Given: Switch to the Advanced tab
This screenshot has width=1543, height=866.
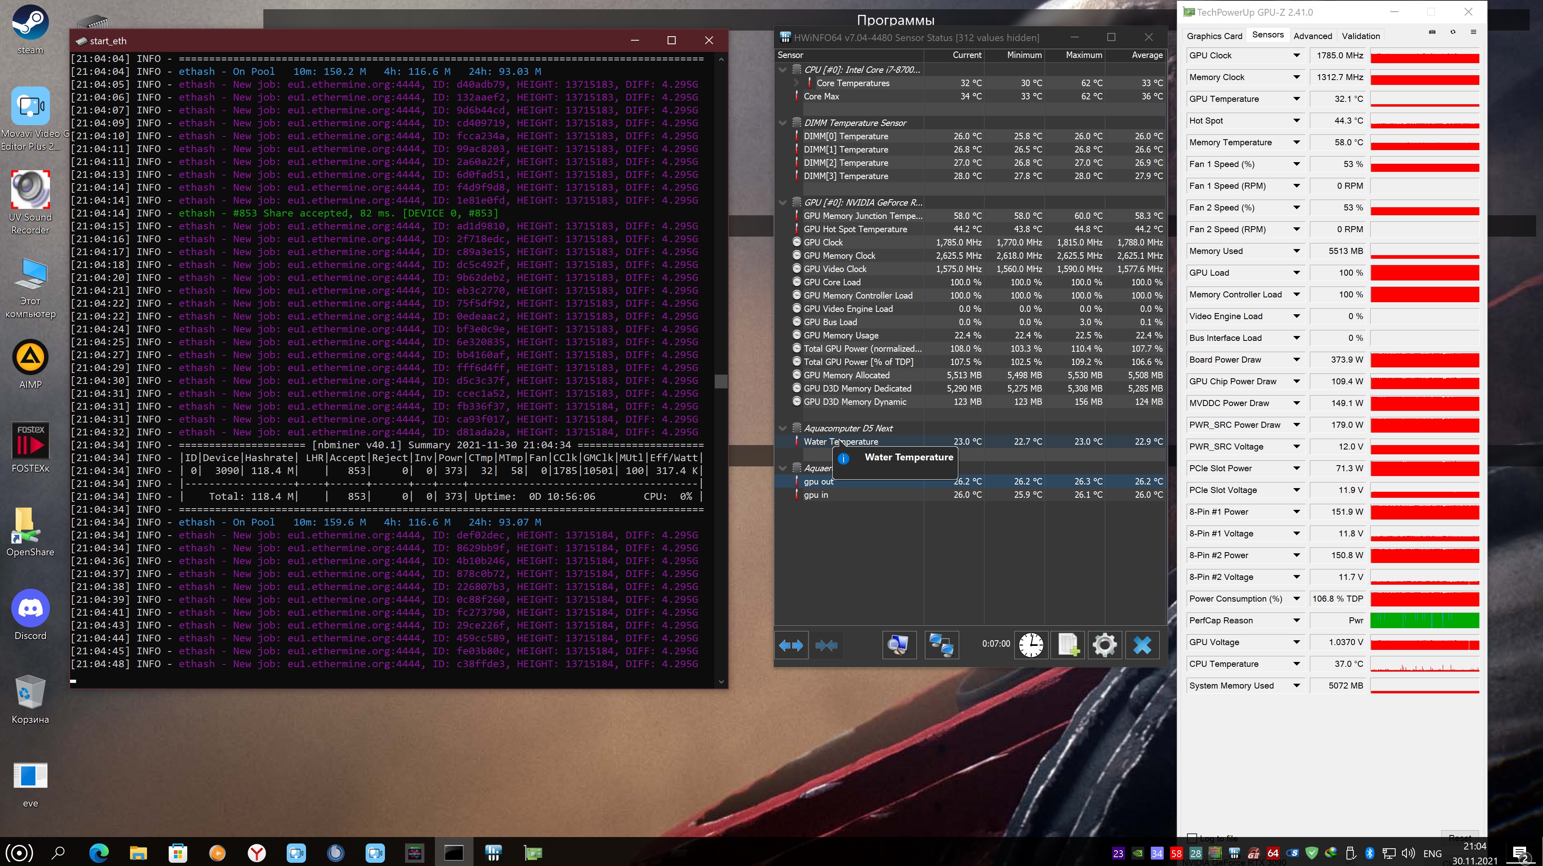Looking at the screenshot, I should coord(1312,36).
